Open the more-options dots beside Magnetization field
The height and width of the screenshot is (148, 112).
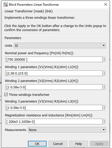[x=104, y=122]
